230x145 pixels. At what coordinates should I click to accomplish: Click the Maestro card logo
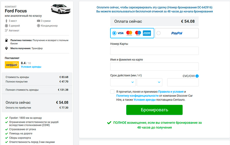tap(138, 33)
